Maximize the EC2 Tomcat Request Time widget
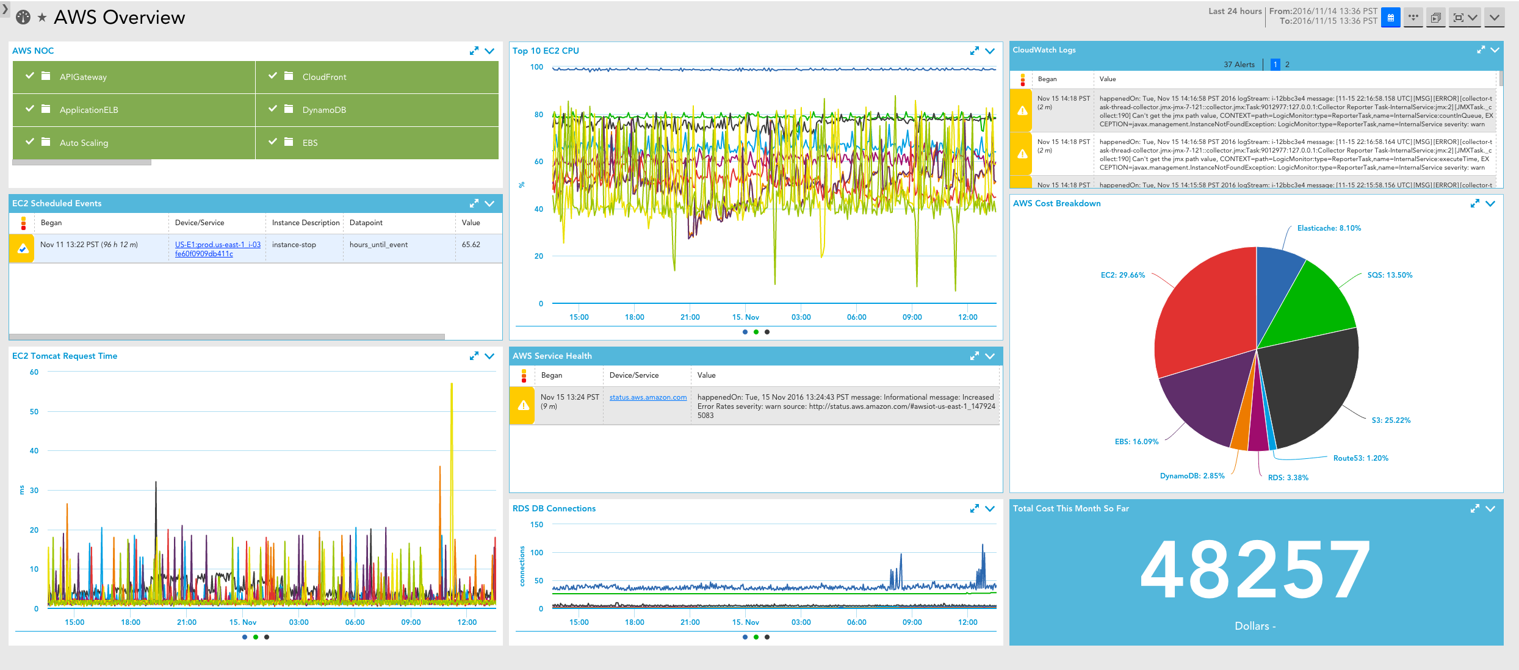 point(474,356)
